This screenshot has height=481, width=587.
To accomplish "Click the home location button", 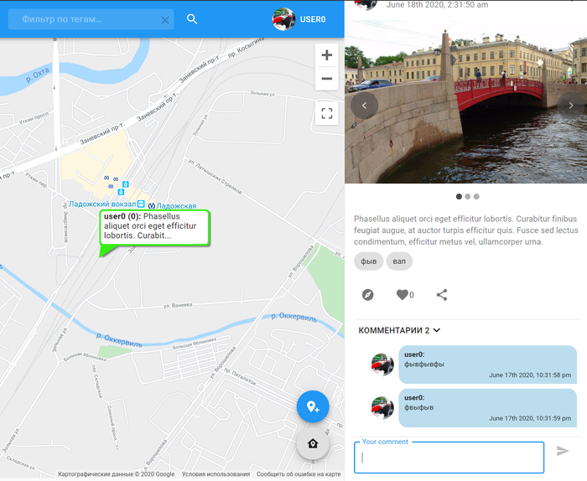I will click(x=313, y=443).
